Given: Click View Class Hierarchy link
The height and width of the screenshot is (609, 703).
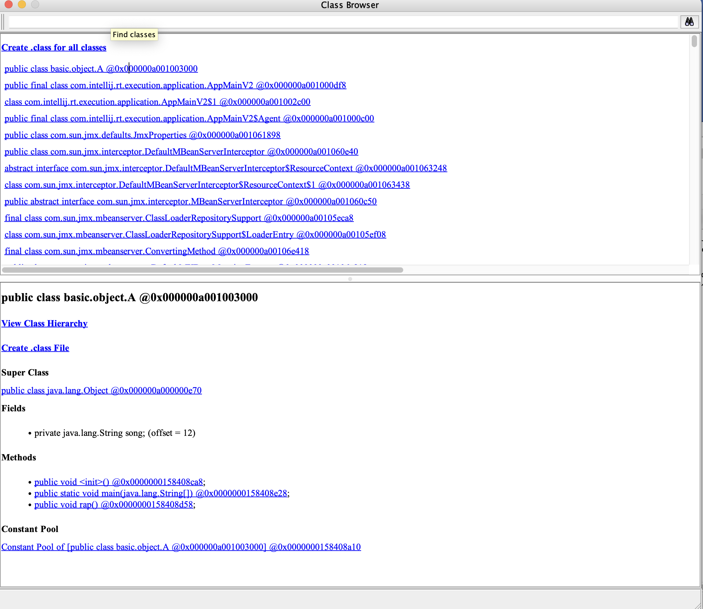Looking at the screenshot, I should (x=44, y=323).
